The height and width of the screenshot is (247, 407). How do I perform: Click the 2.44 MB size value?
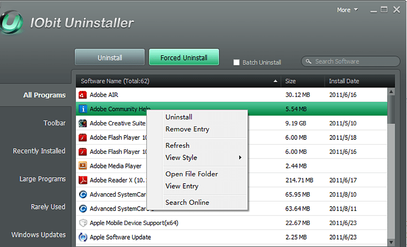296,166
